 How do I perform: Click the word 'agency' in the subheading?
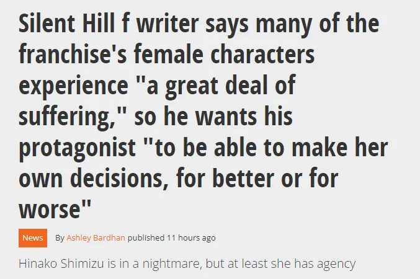click(x=336, y=264)
